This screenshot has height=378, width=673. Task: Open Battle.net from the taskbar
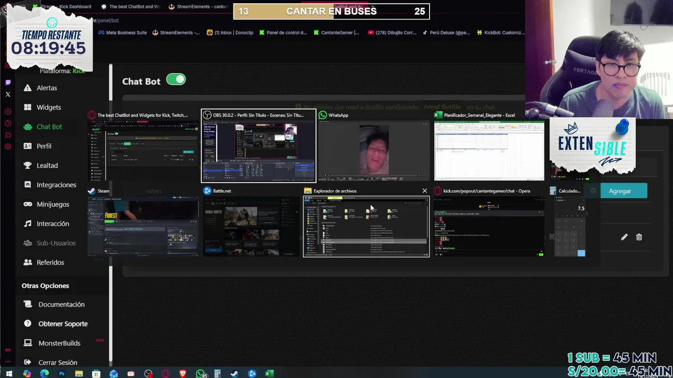click(252, 374)
